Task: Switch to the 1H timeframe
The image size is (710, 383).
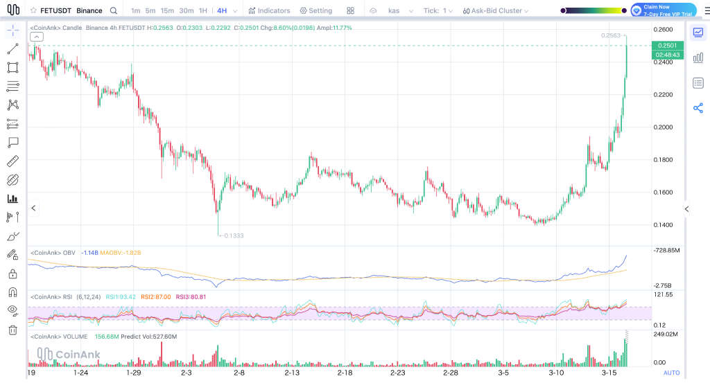Action: [x=202, y=11]
